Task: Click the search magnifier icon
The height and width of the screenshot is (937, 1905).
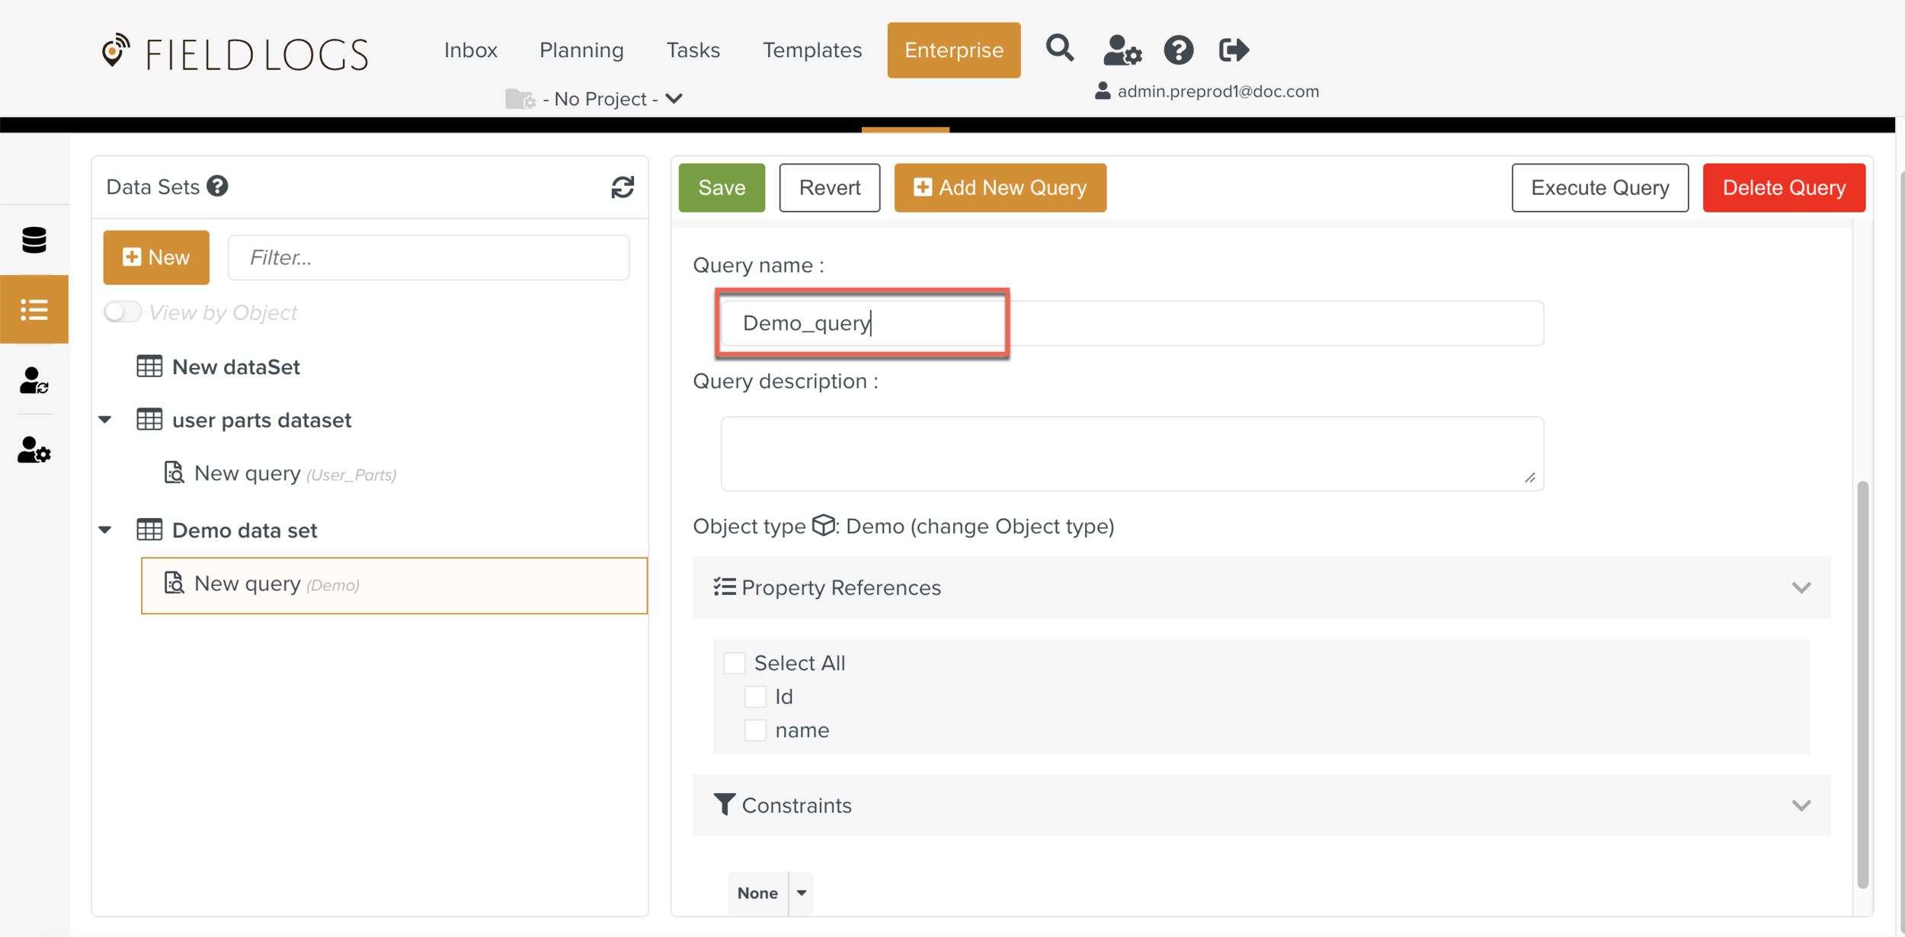Action: [x=1059, y=50]
